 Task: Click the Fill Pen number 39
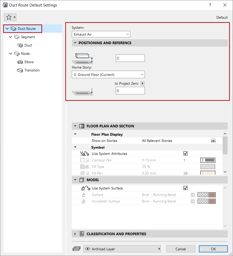tap(185, 173)
